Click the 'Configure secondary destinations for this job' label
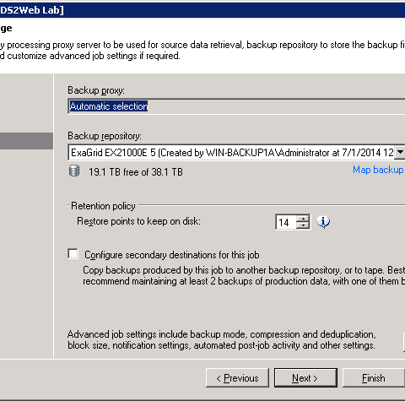Screen dimensions: 405x401 (x=172, y=255)
